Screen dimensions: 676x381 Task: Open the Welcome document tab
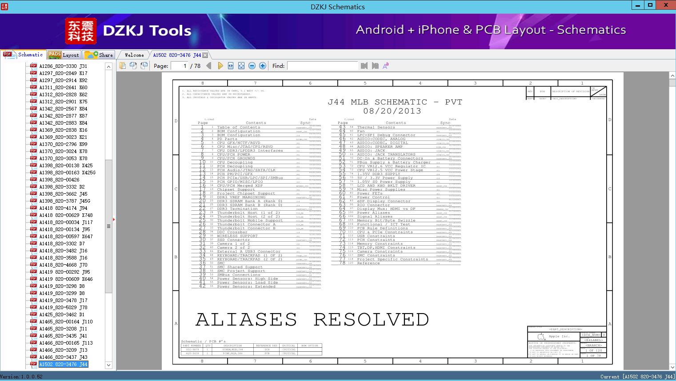pyautogui.click(x=134, y=55)
